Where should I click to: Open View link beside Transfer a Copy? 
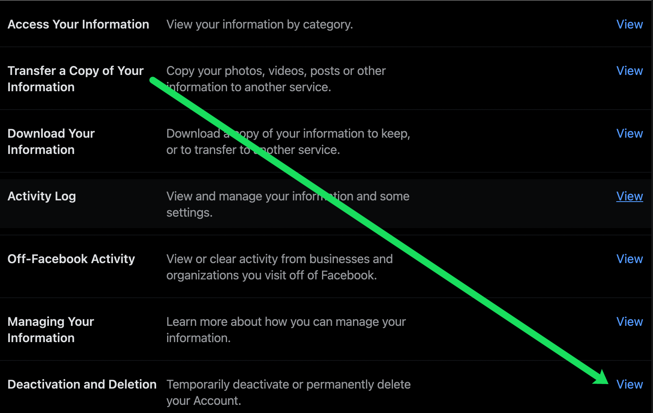tap(629, 71)
